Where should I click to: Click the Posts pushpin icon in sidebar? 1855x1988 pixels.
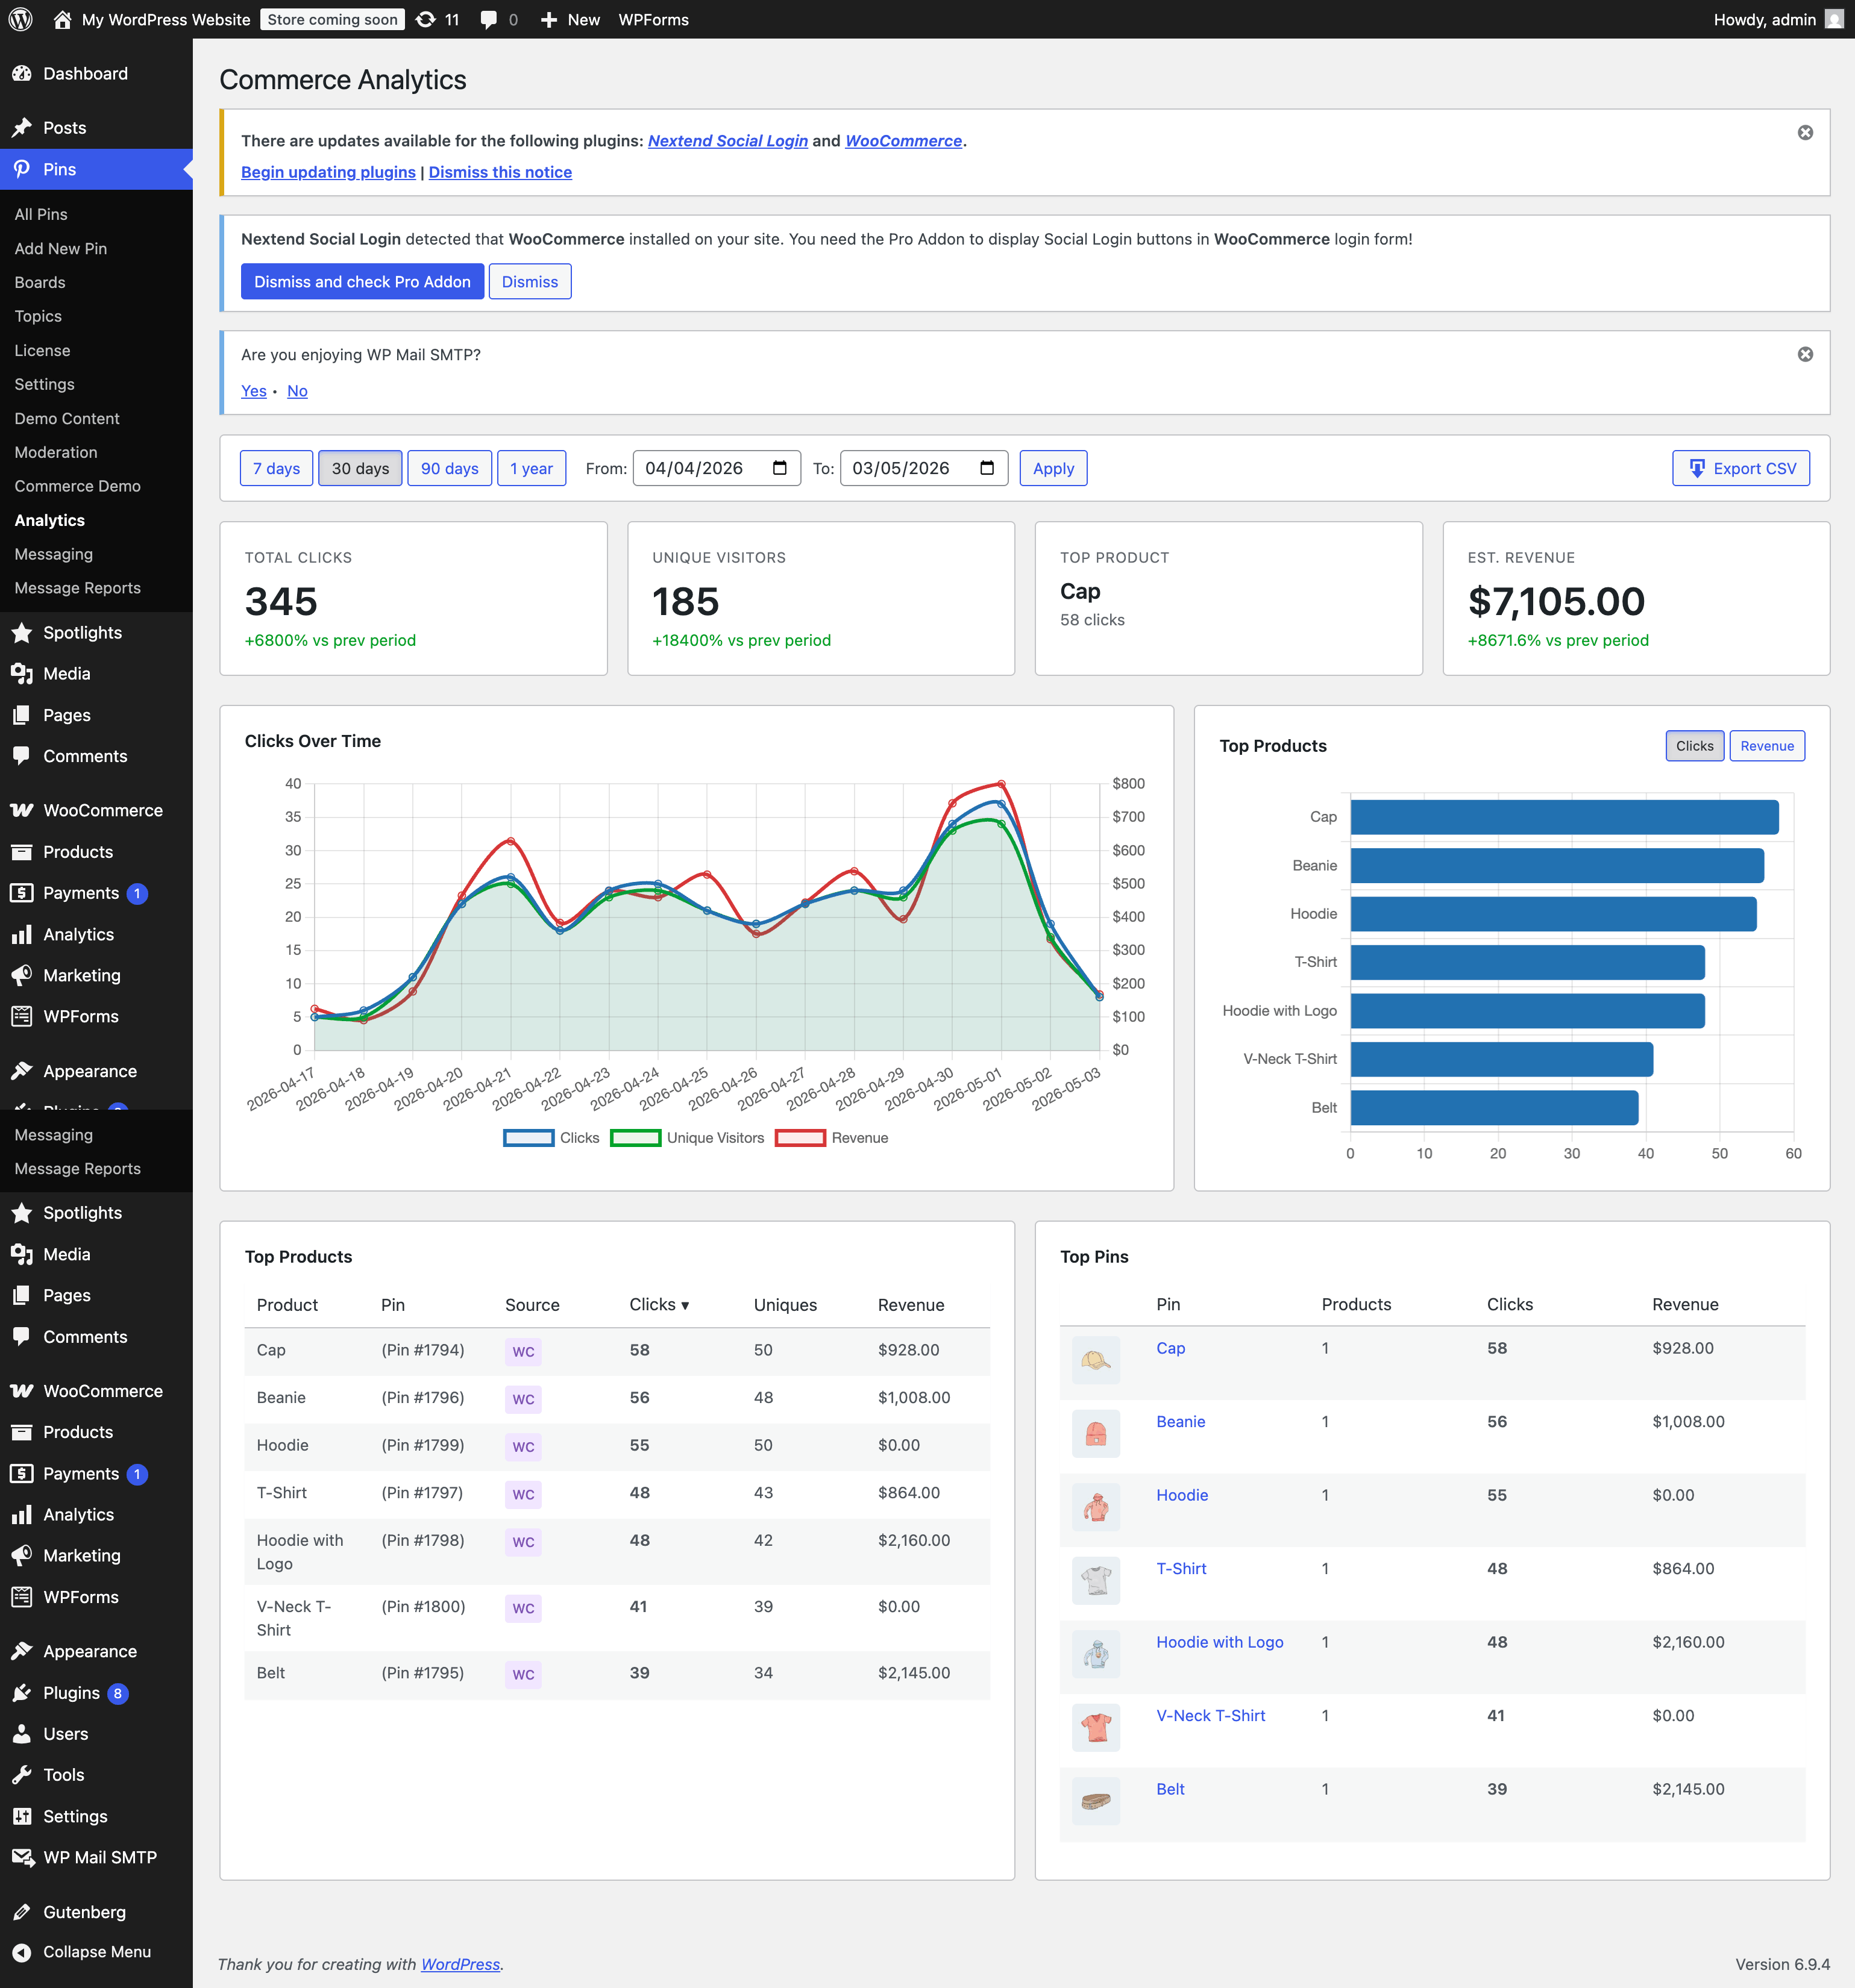(22, 127)
